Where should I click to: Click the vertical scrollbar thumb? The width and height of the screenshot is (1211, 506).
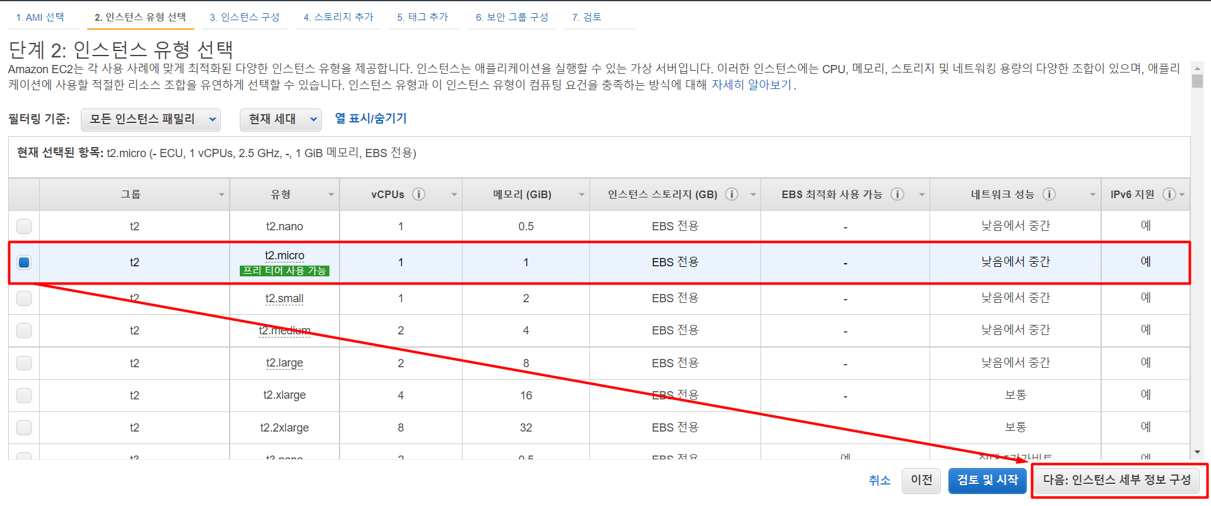coord(1197,81)
